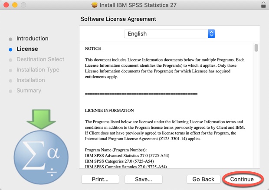Select the Destination Select step

(x=40, y=59)
